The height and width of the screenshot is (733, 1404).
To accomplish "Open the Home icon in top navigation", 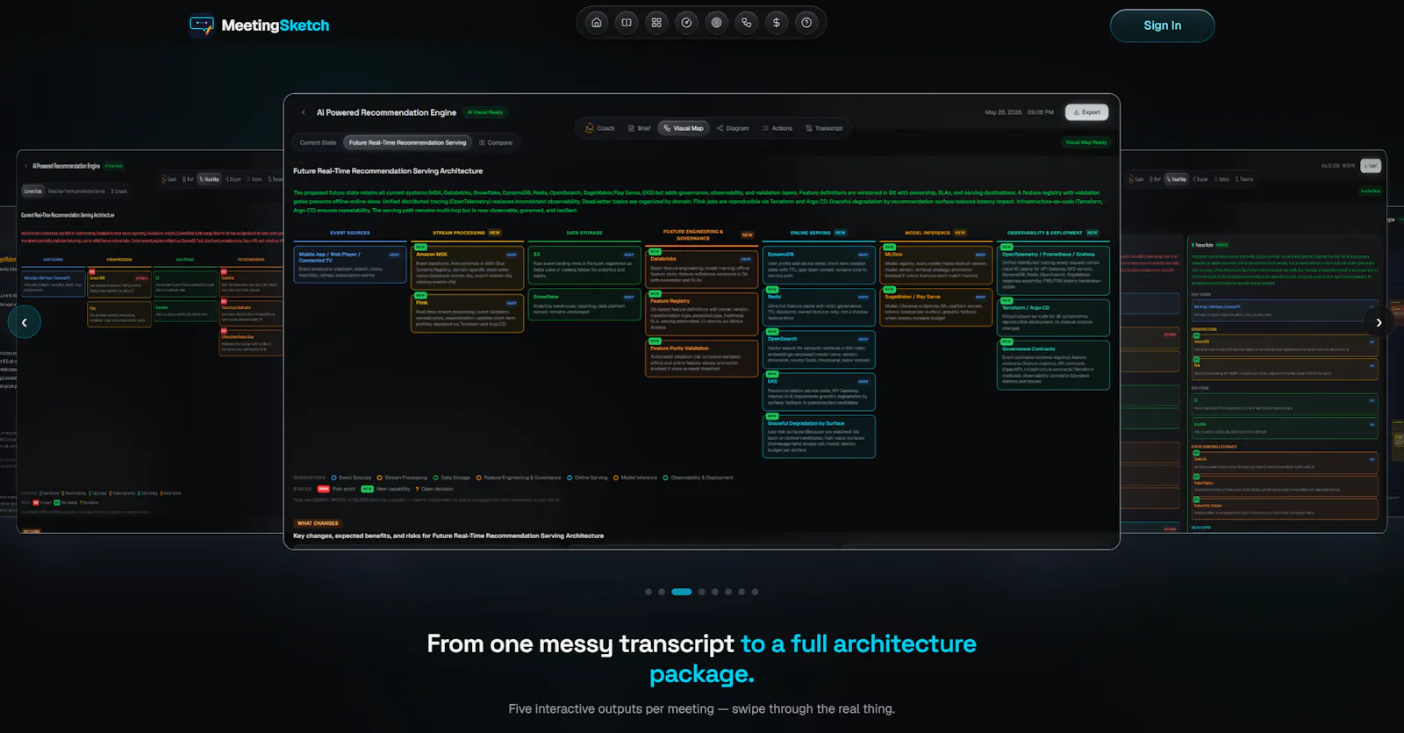I will point(597,23).
